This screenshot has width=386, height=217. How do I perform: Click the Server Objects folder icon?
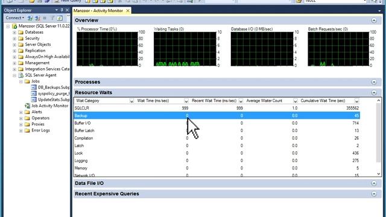[x=21, y=45]
